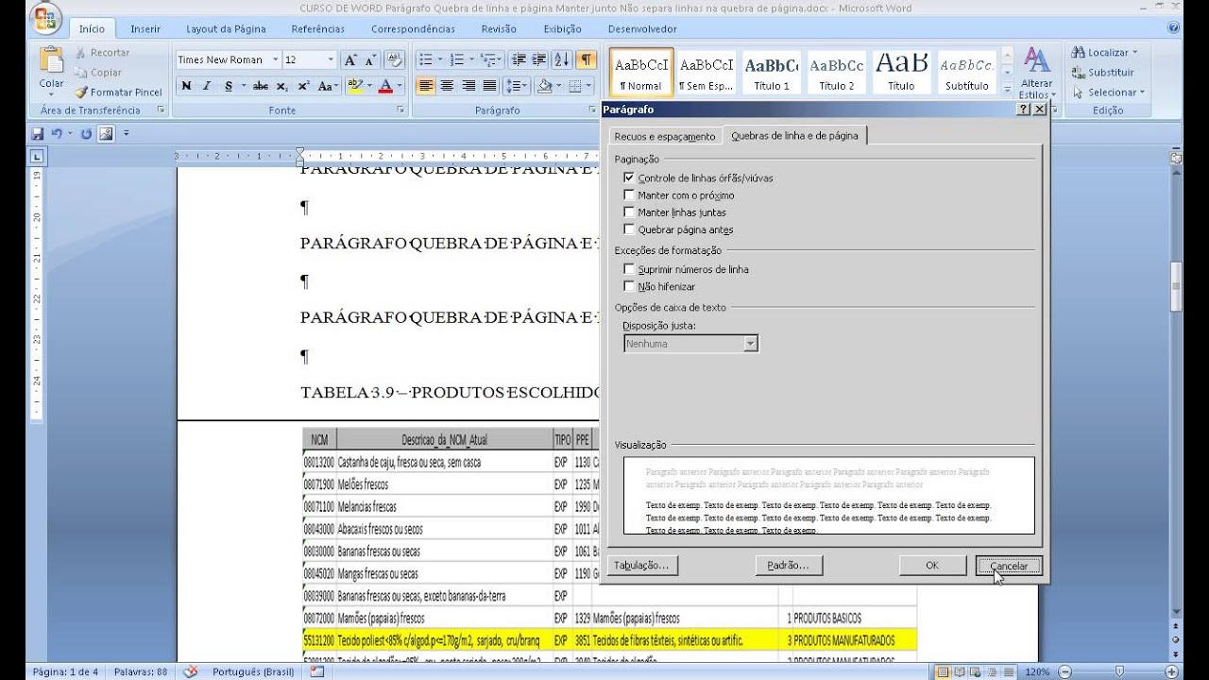The image size is (1209, 680).
Task: Apply subscript formatting
Action: tap(282, 86)
